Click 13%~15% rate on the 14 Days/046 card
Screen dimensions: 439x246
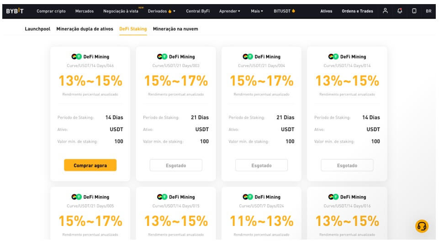pos(90,81)
